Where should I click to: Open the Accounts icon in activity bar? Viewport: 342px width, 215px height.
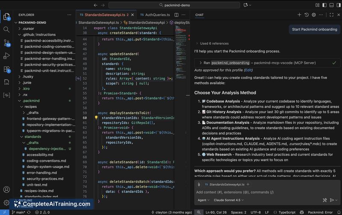pyautogui.click(x=6, y=189)
